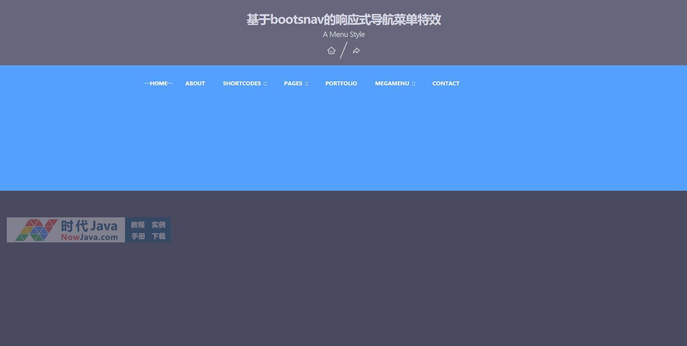Click the small caret icon beside MEGAMENU

pos(414,84)
